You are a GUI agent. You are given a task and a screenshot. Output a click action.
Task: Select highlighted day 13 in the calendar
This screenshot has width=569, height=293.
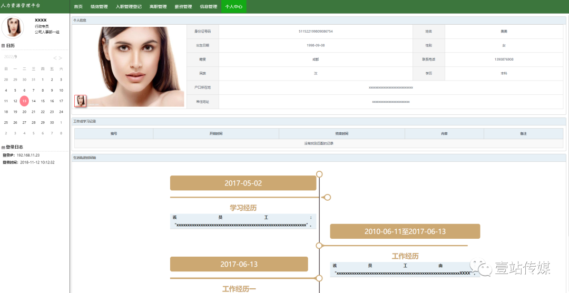[24, 101]
